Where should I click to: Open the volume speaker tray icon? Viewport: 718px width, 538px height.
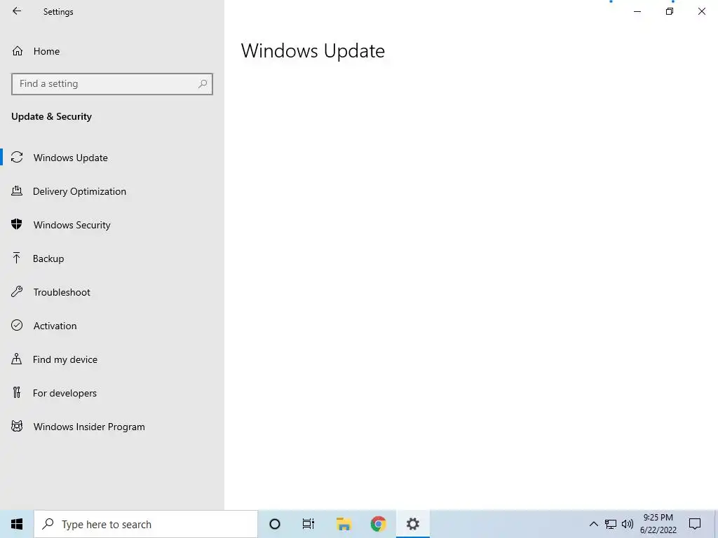coord(628,524)
